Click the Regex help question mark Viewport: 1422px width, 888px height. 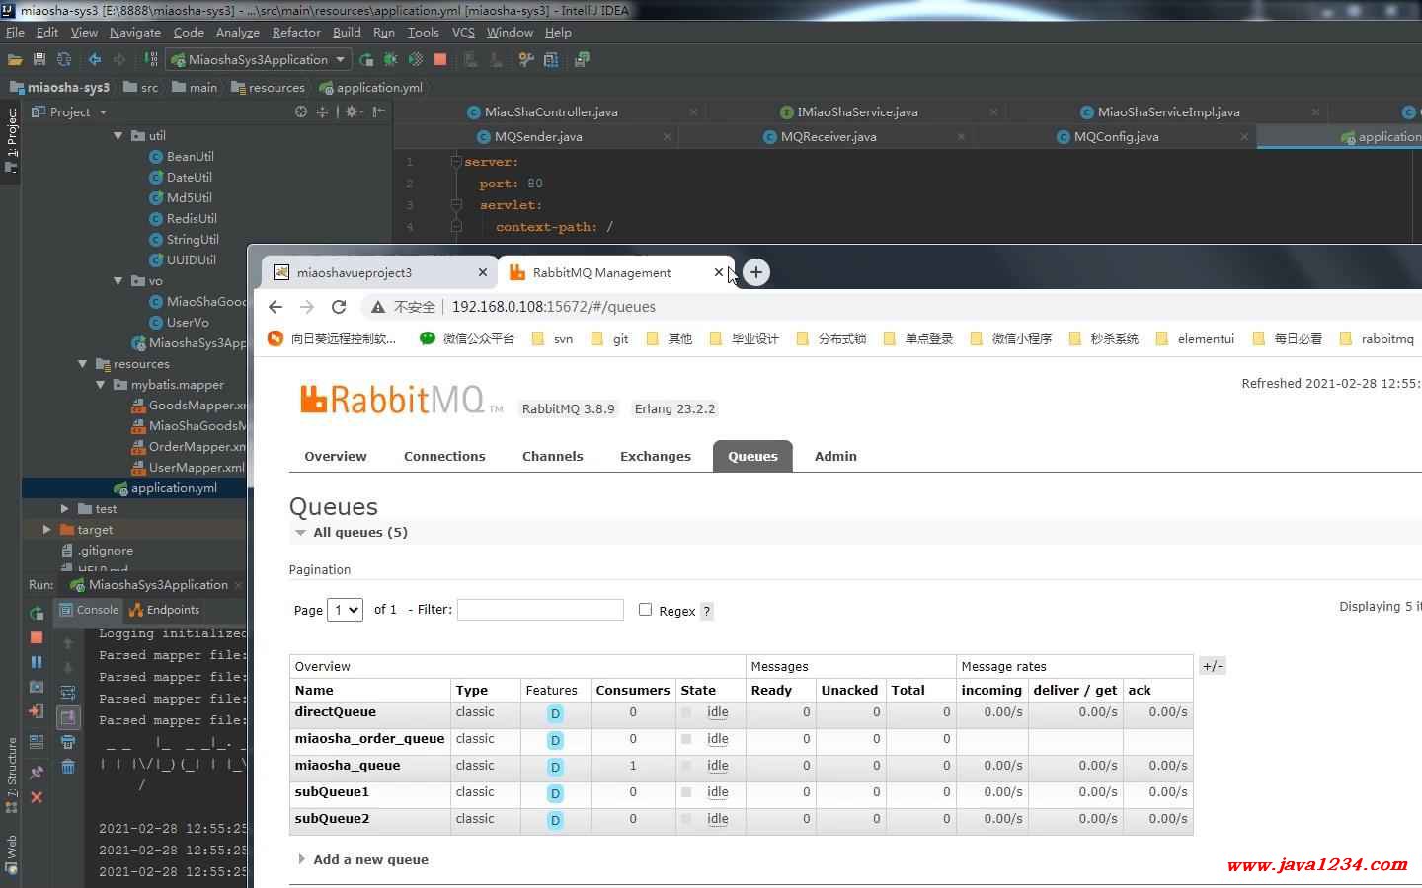707,611
